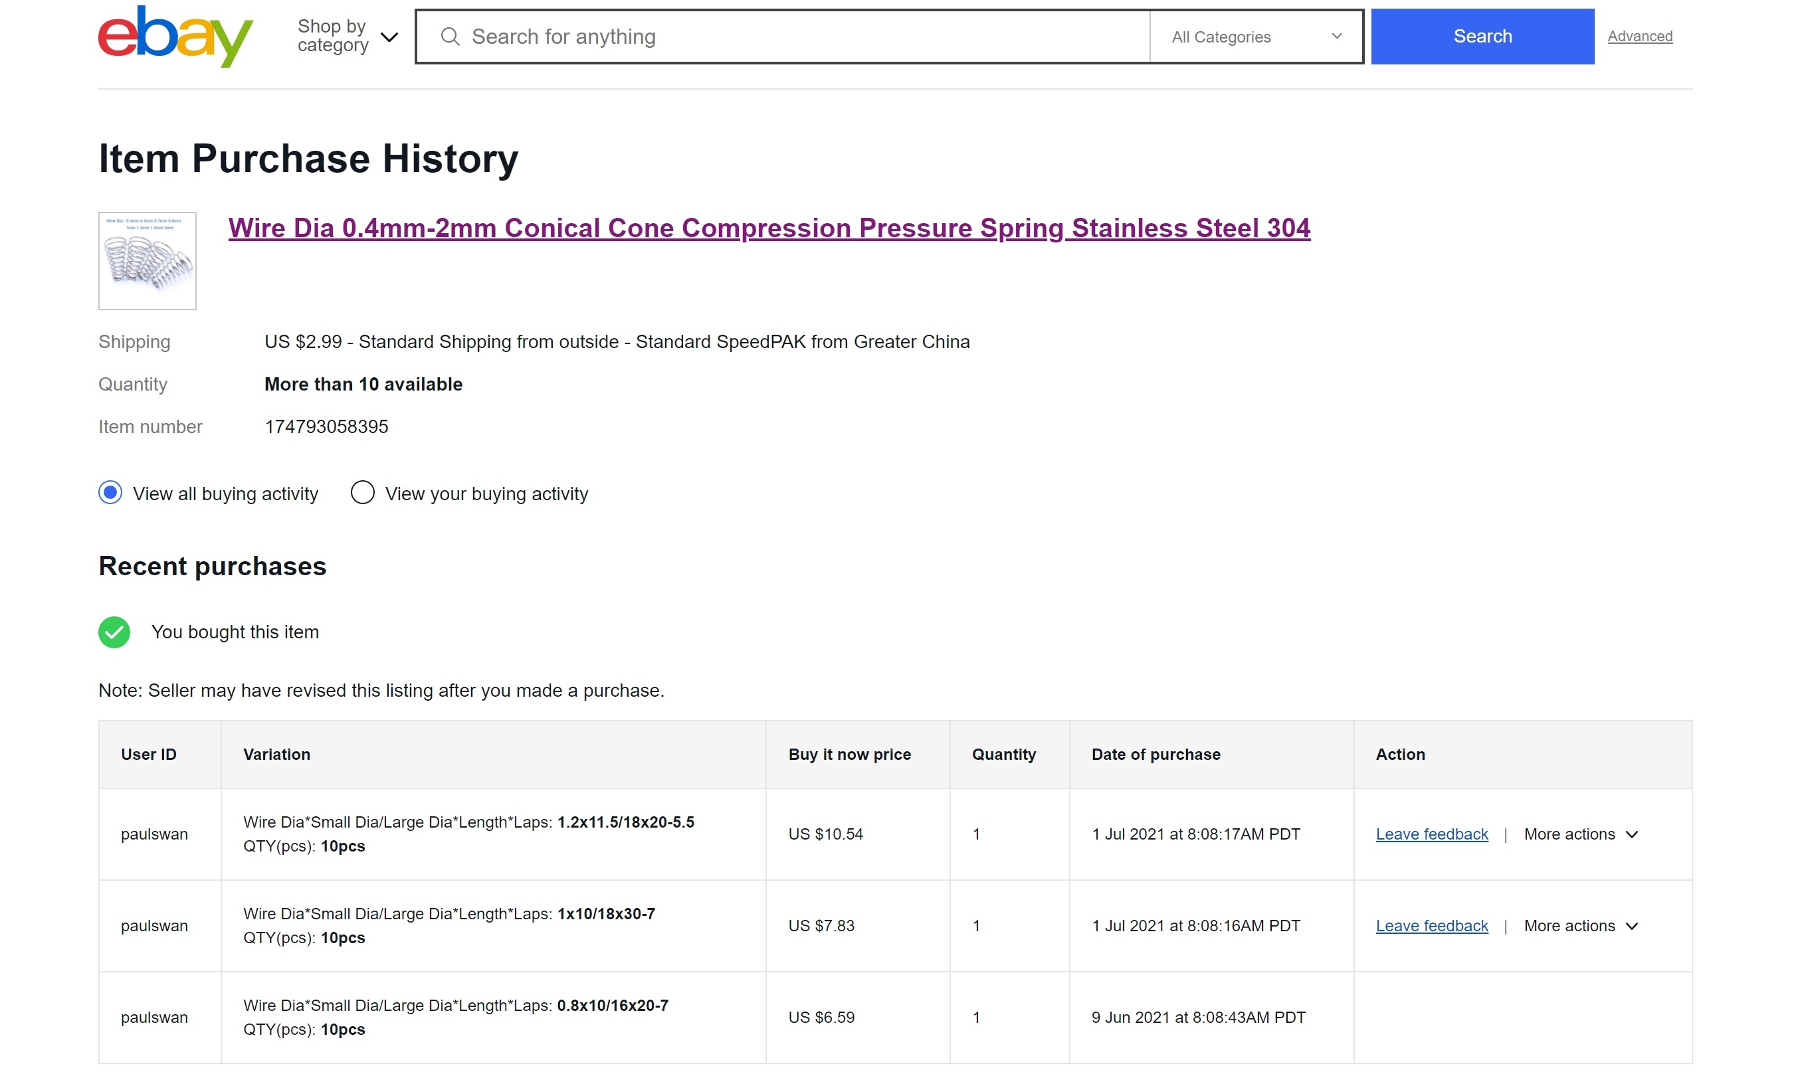Leave feedback for the 1.2x11.5/18x20-5.5 purchase
Image resolution: width=1804 pixels, height=1082 pixels.
(1431, 834)
